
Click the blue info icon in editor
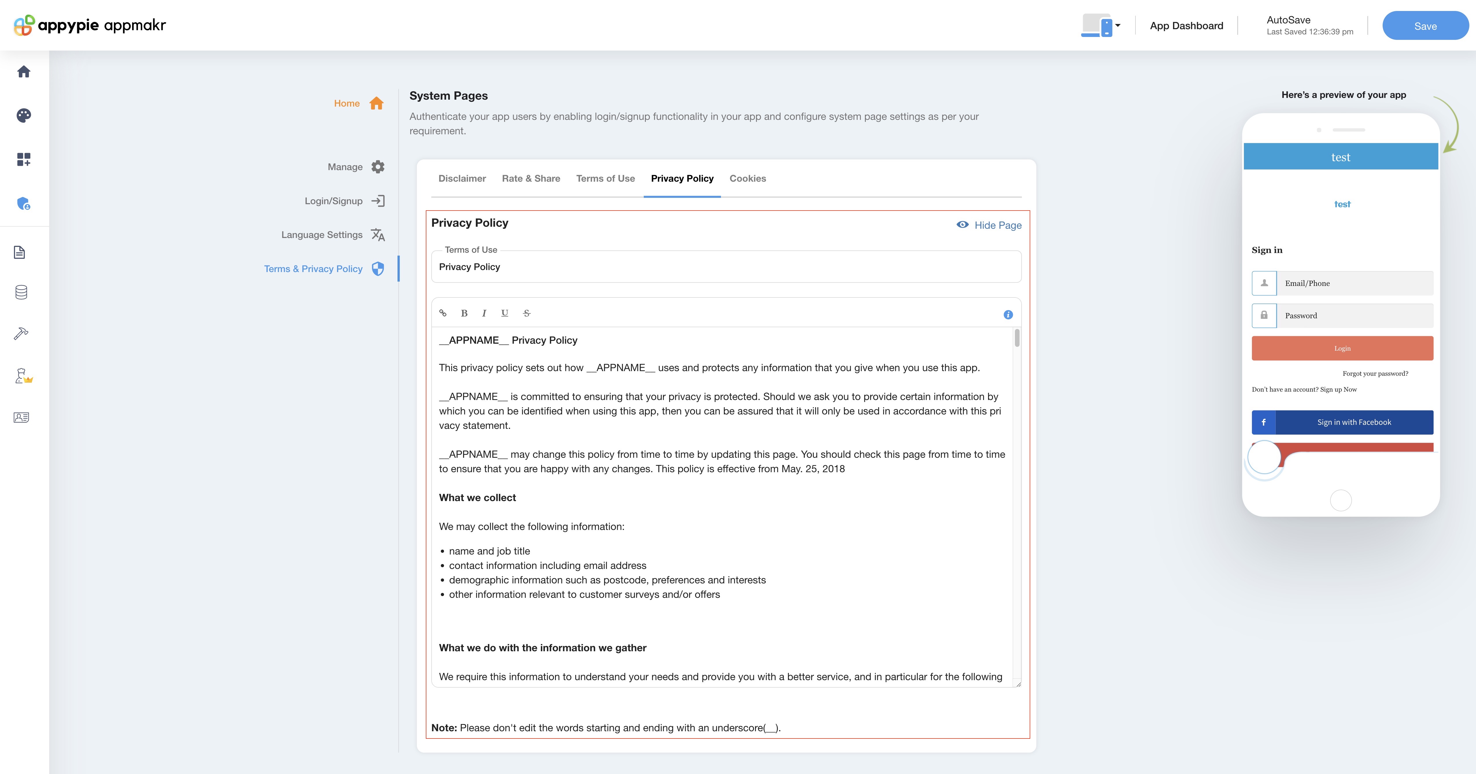1008,315
